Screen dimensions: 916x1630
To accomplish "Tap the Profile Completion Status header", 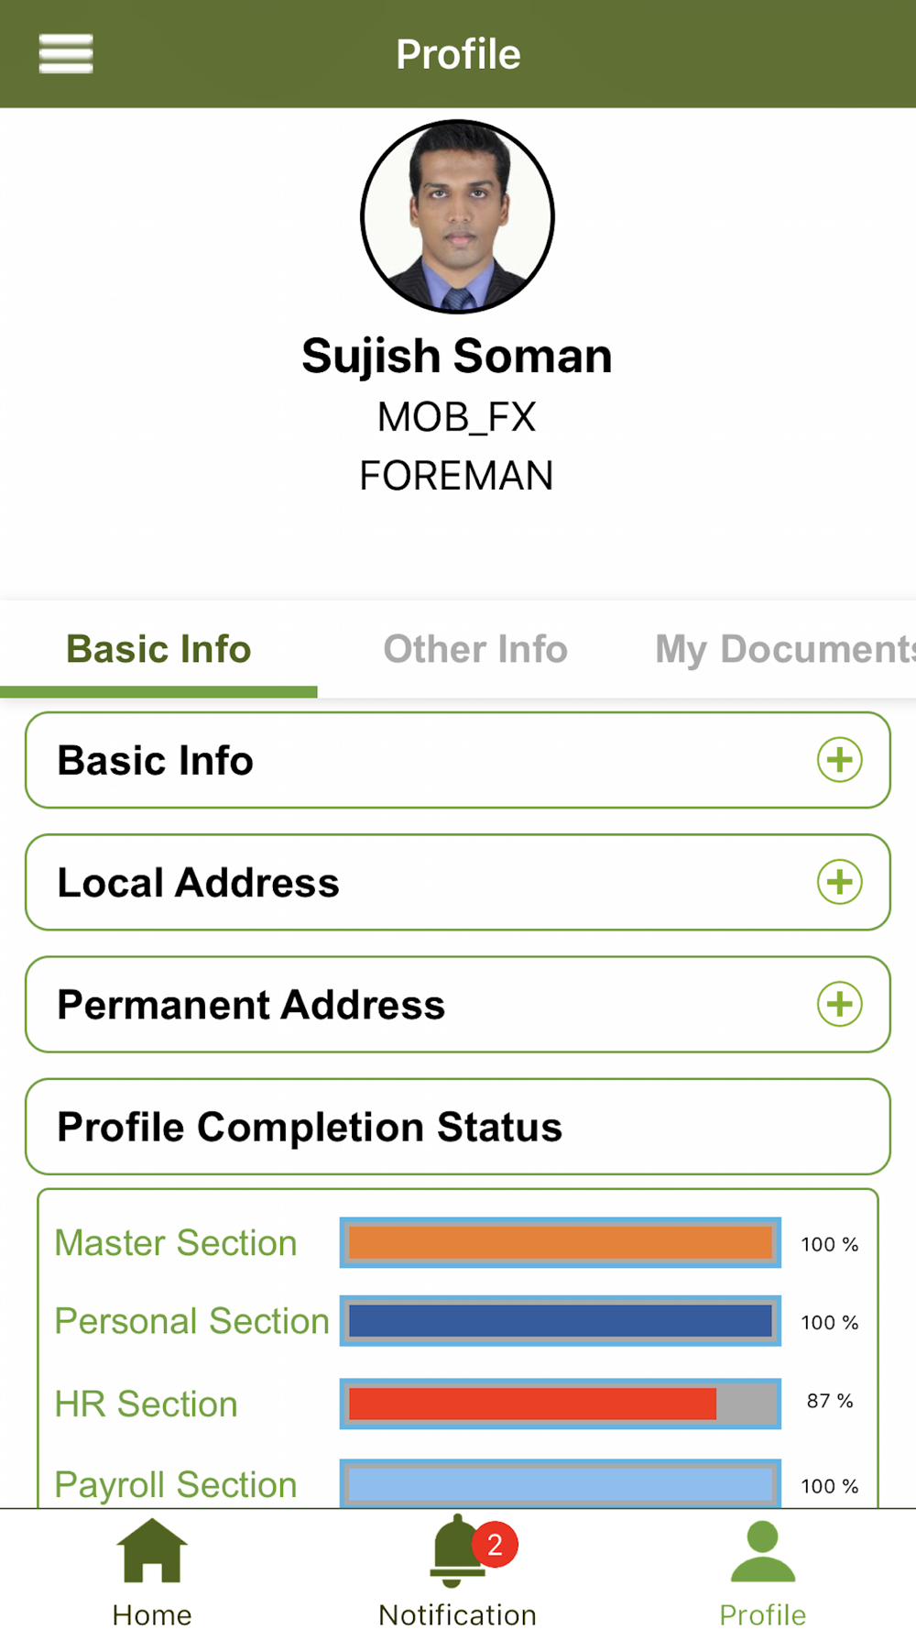I will pos(458,1127).
